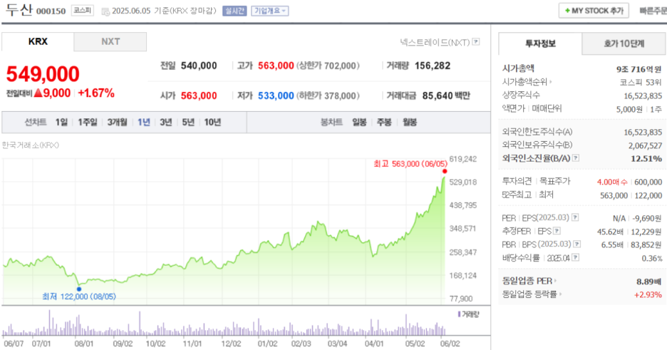
Task: Click the 시가총액 value 9조 716억원
Action: click(x=639, y=69)
